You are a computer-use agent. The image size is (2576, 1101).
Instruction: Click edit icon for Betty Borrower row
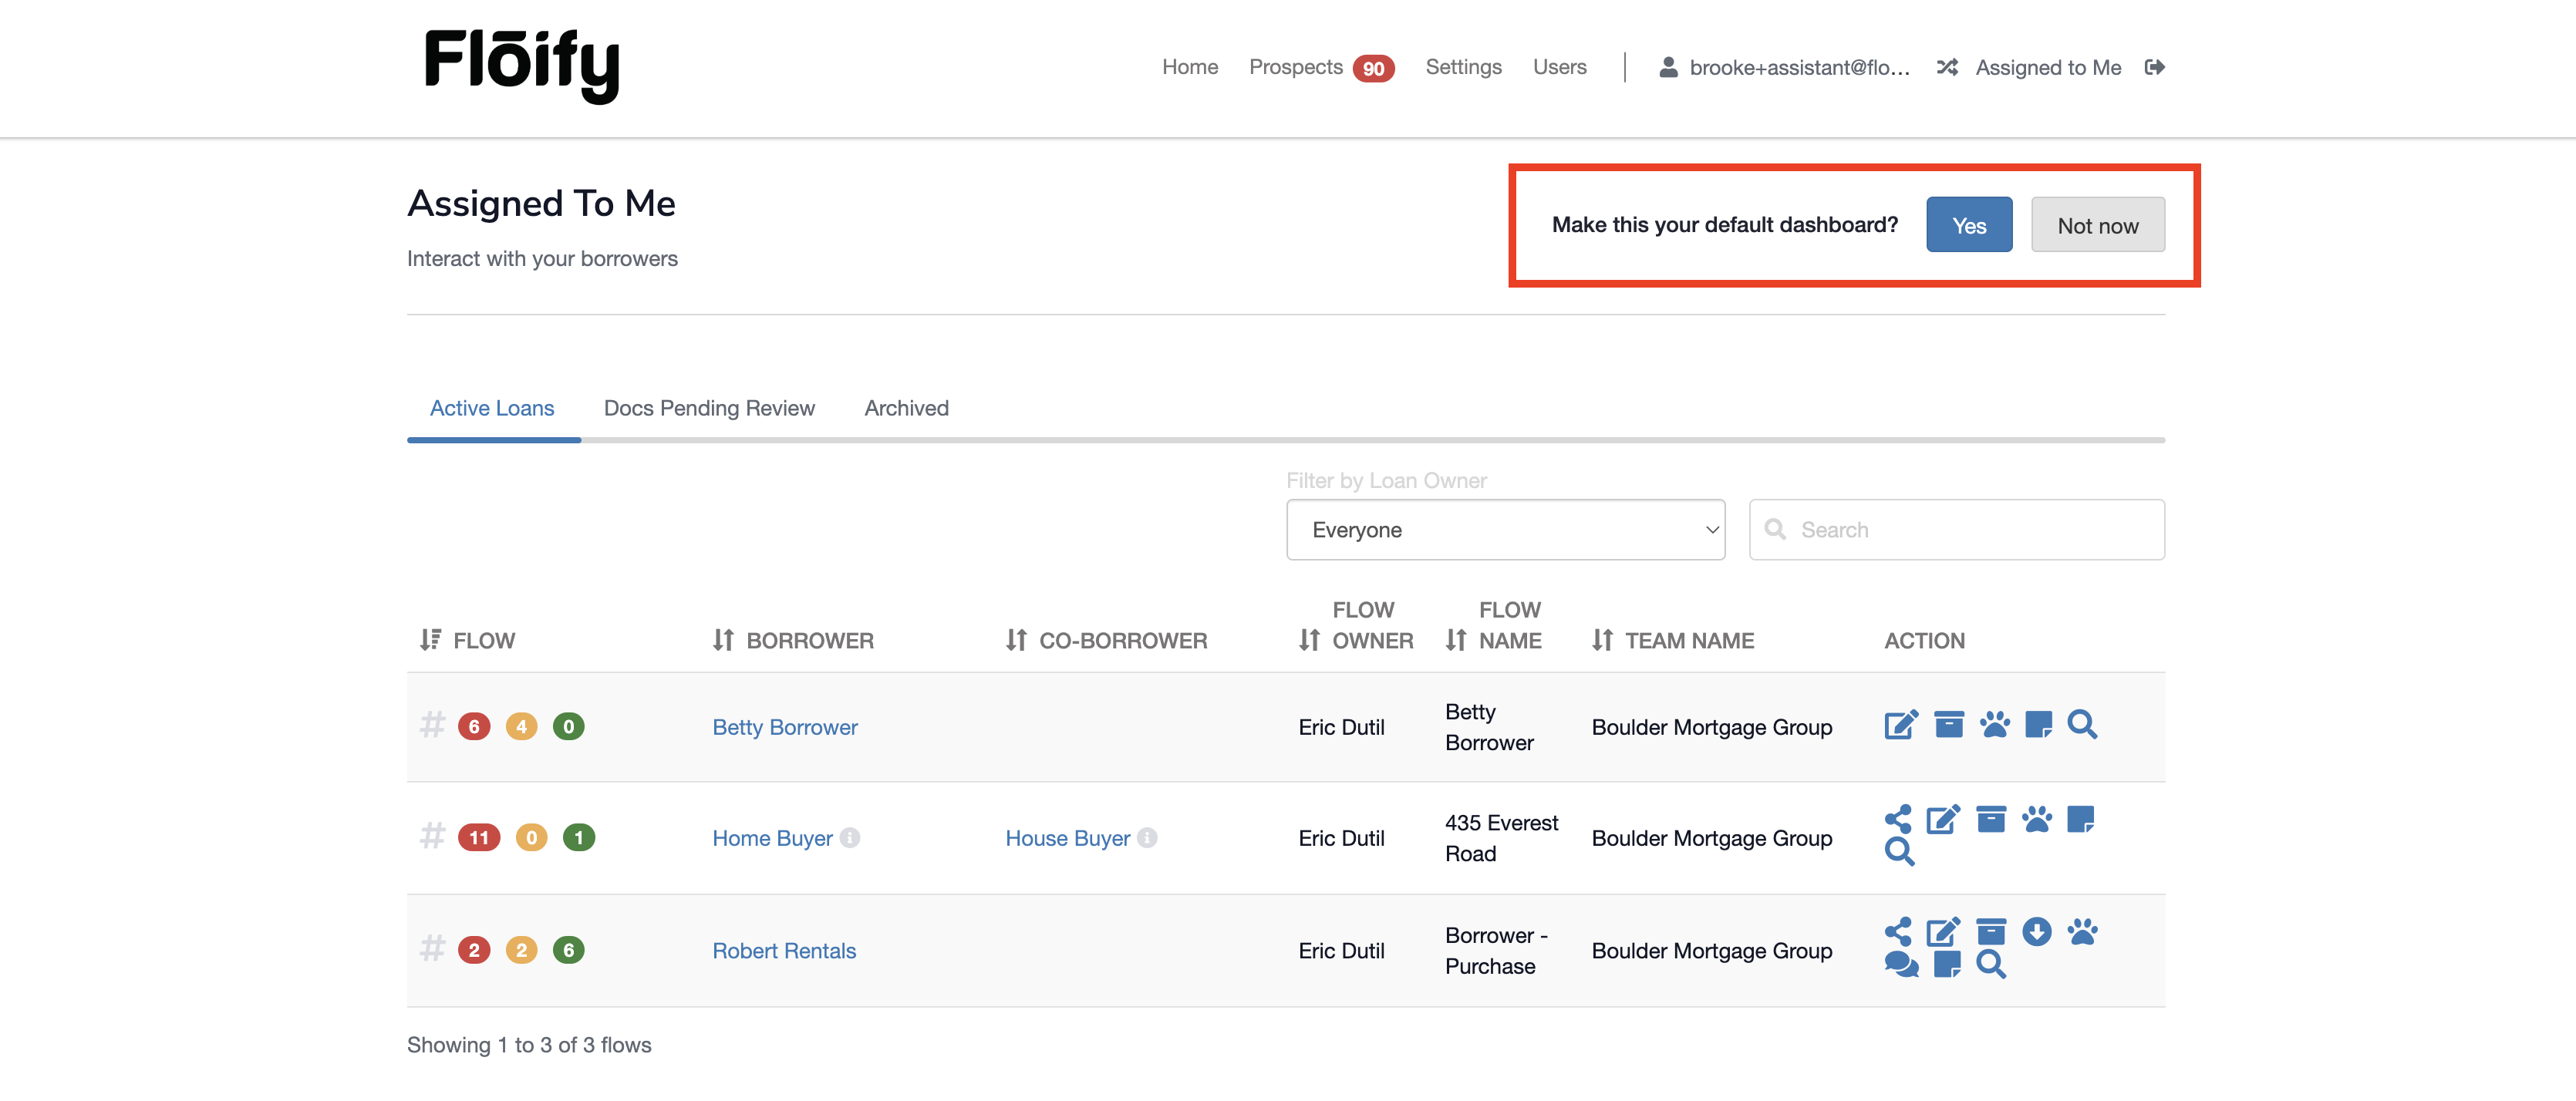tap(1900, 725)
